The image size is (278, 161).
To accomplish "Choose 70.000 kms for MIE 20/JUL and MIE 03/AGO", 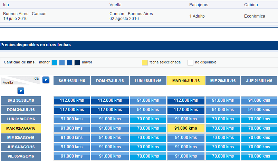I will tap(223, 138).
